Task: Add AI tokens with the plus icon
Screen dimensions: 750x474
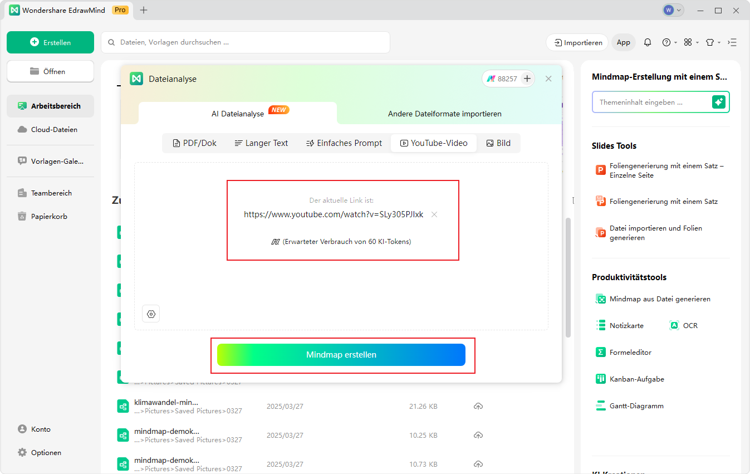Action: [x=527, y=79]
